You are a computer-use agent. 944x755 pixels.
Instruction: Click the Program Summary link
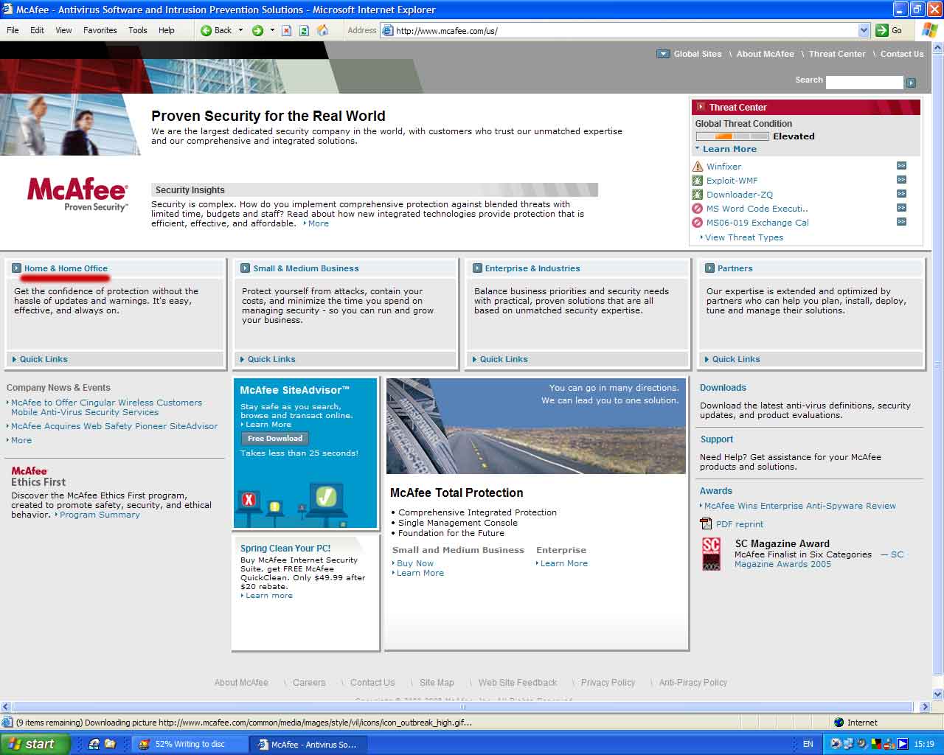98,515
